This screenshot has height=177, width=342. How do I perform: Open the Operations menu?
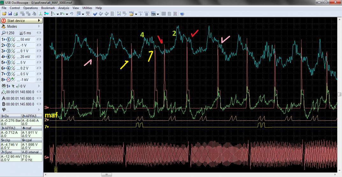pos(31,8)
